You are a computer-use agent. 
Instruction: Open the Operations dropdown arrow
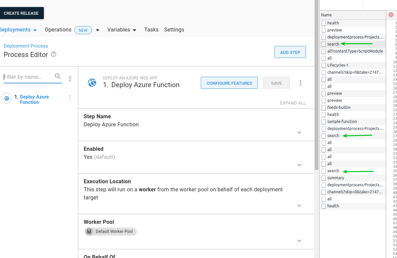click(x=97, y=30)
